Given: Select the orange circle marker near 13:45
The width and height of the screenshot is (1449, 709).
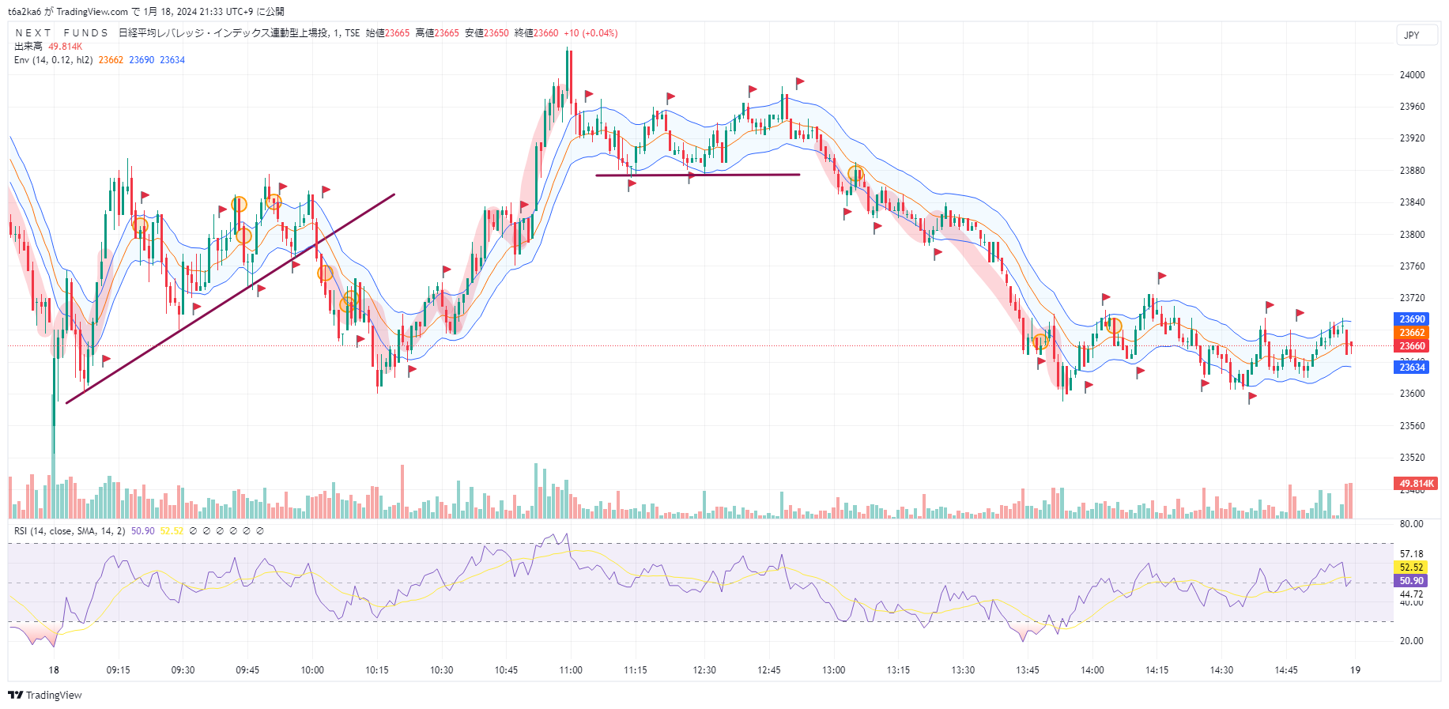Looking at the screenshot, I should 1041,341.
